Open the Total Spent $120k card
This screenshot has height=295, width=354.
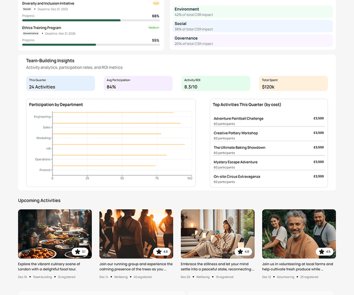pos(293,84)
